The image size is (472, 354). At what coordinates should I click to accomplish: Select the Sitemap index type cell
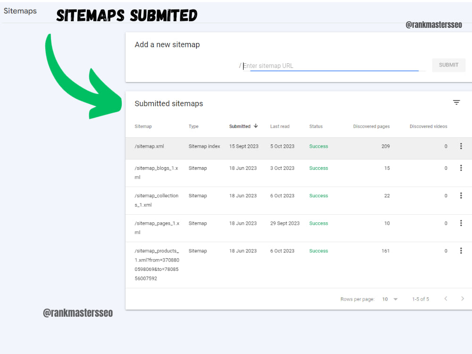(204, 146)
